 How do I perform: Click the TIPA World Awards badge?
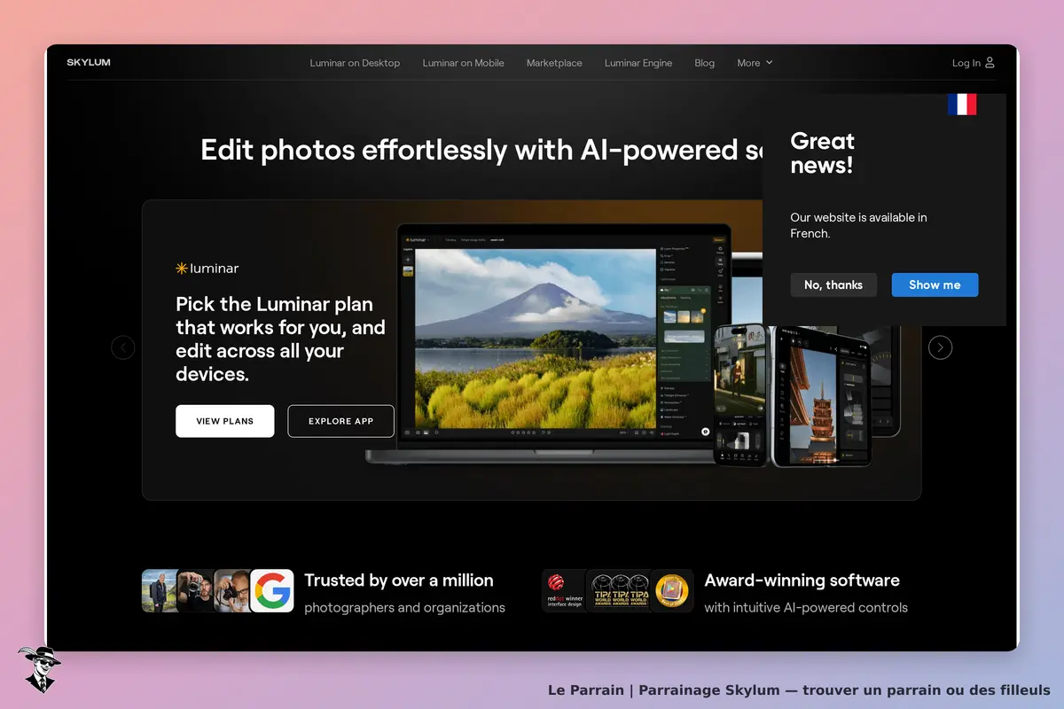click(618, 591)
